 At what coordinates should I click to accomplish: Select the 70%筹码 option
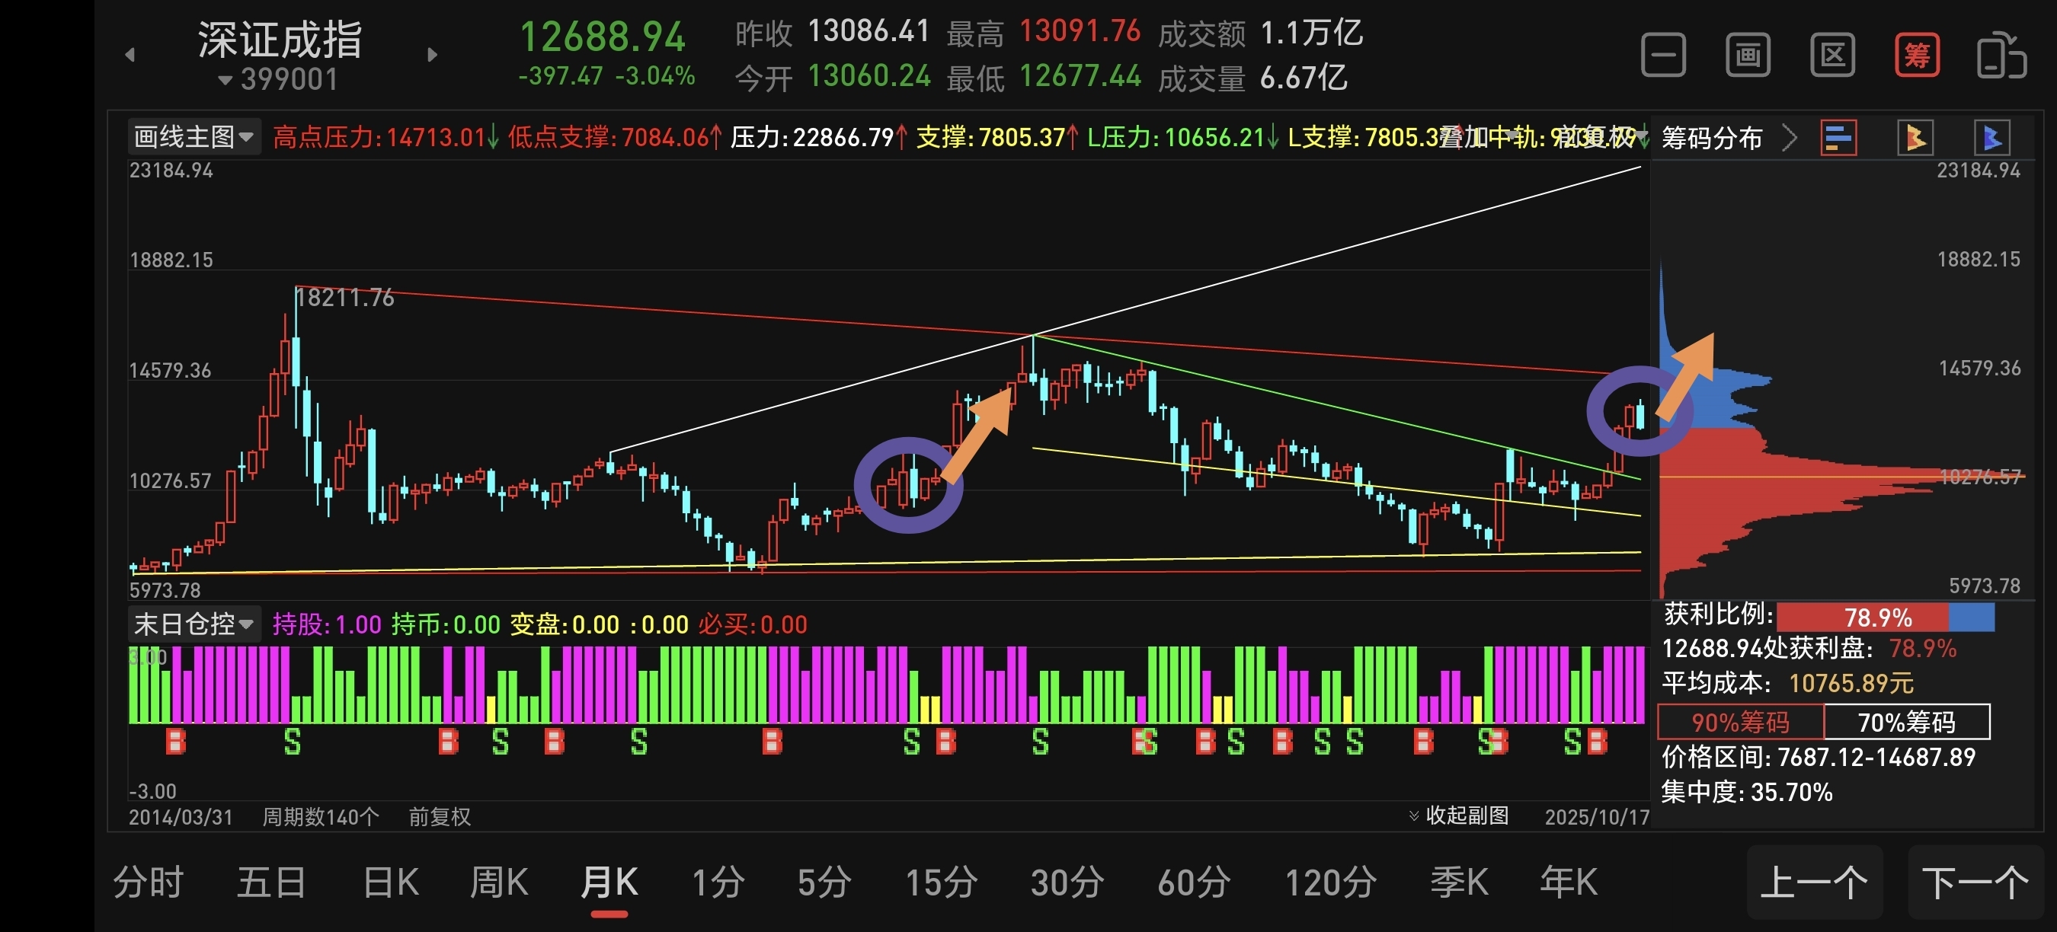pyautogui.click(x=1906, y=722)
